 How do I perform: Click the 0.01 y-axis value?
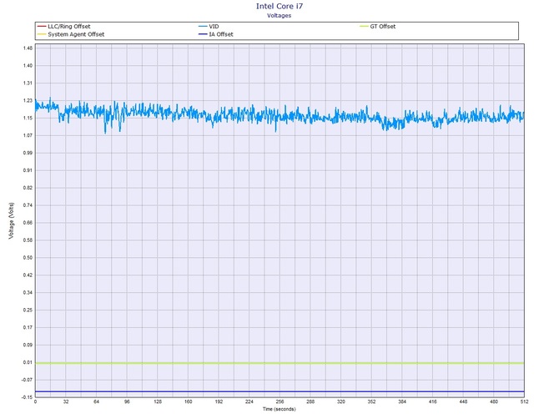click(x=28, y=362)
